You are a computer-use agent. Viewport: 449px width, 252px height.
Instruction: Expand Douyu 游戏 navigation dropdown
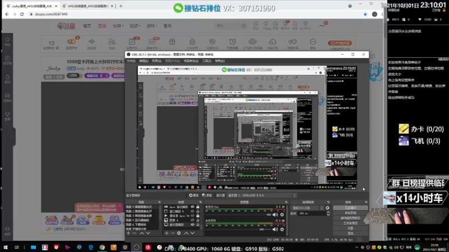[152, 26]
